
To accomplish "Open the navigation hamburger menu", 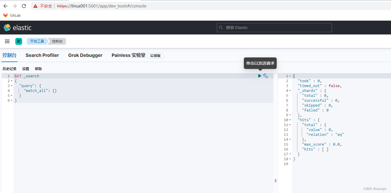I will 7,41.
